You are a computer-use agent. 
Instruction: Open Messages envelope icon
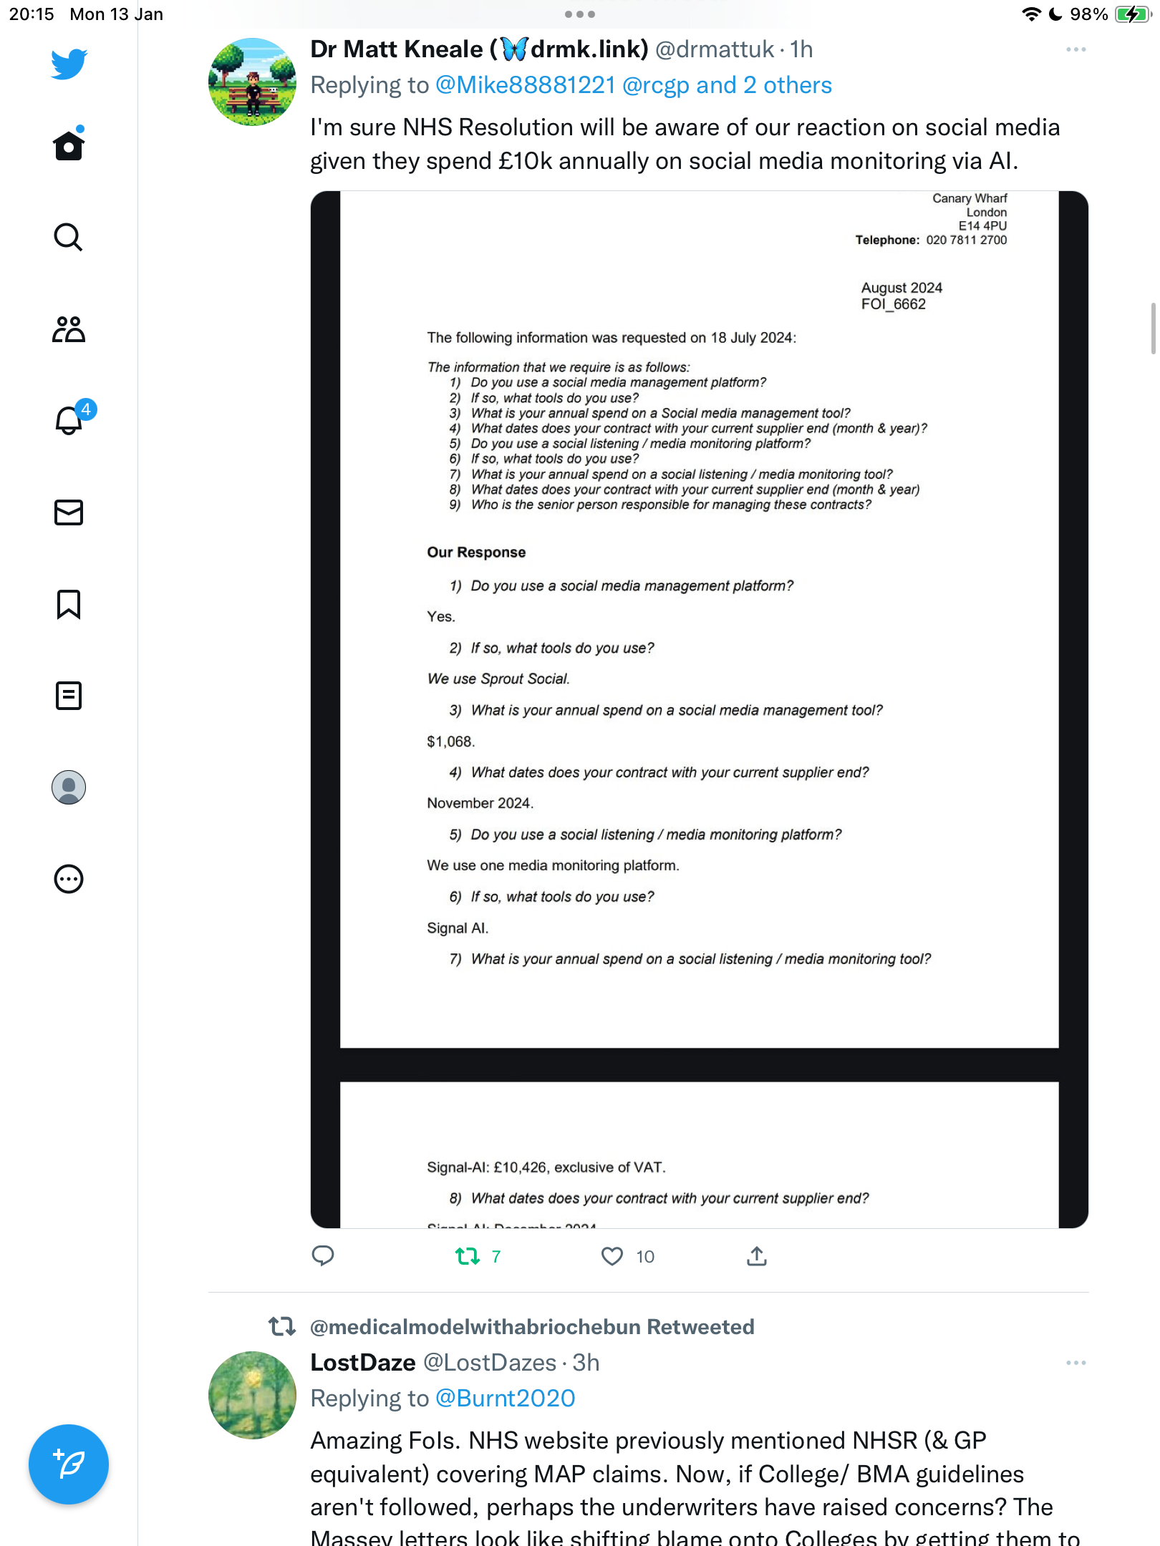pos(69,512)
